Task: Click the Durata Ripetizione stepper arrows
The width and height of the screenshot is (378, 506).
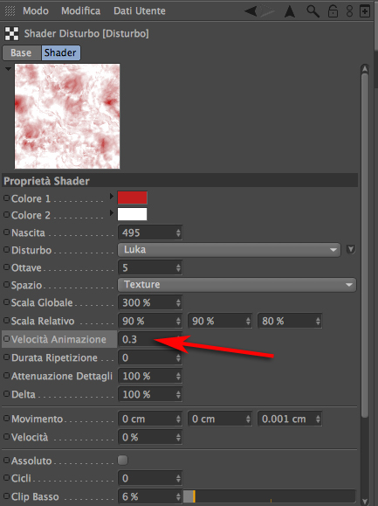Action: click(179, 357)
